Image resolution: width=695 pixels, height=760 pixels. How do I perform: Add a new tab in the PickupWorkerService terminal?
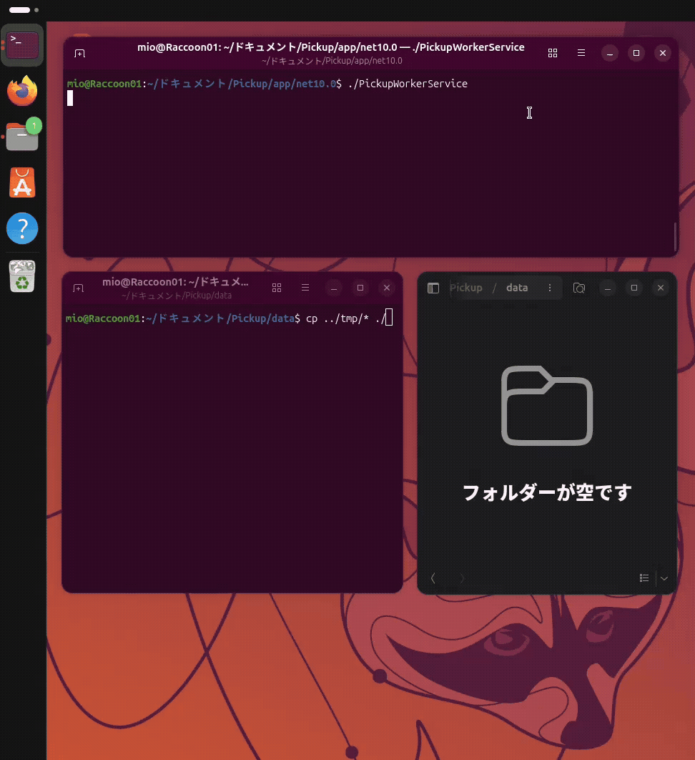(80, 54)
